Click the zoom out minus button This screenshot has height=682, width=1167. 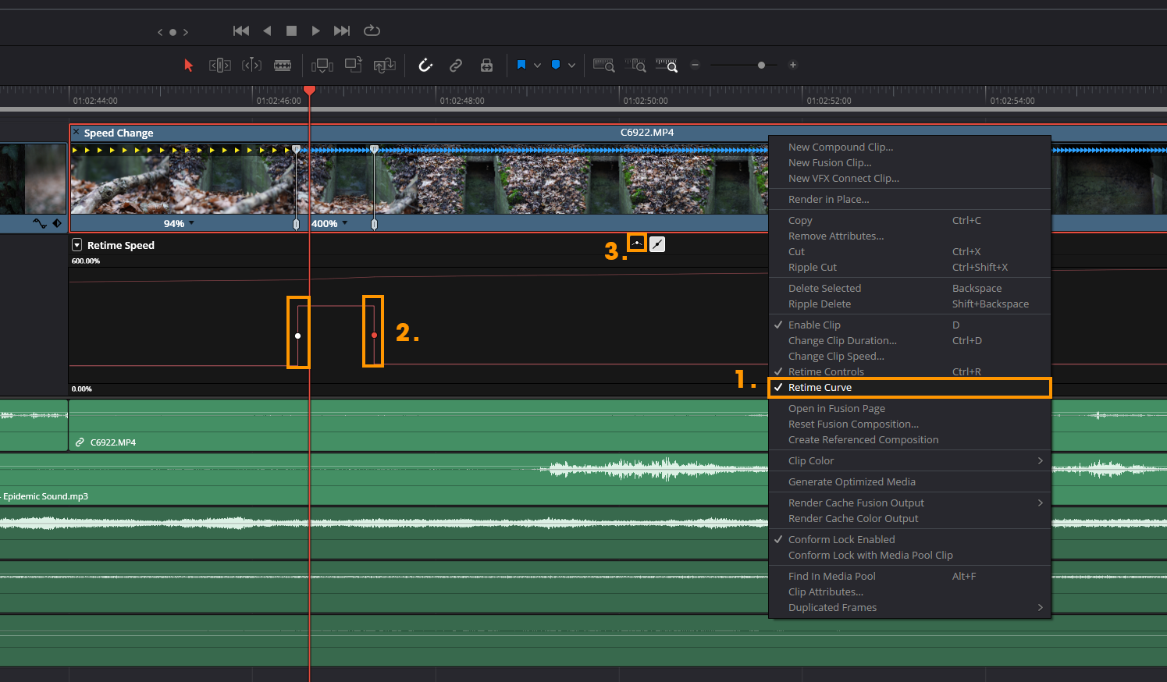[695, 66]
